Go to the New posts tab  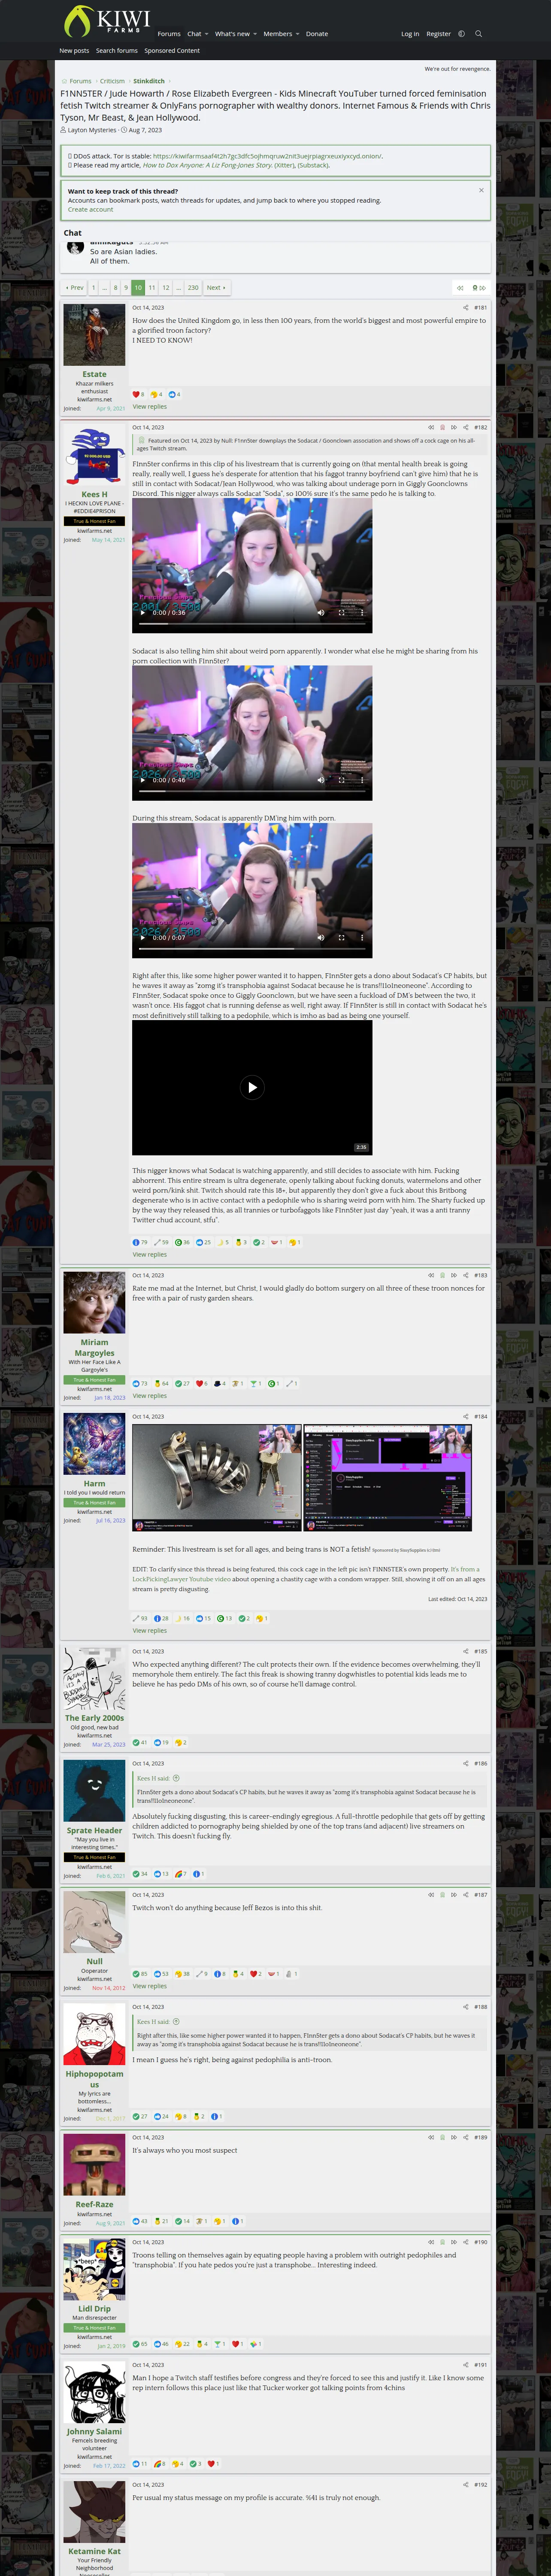pyautogui.click(x=74, y=51)
